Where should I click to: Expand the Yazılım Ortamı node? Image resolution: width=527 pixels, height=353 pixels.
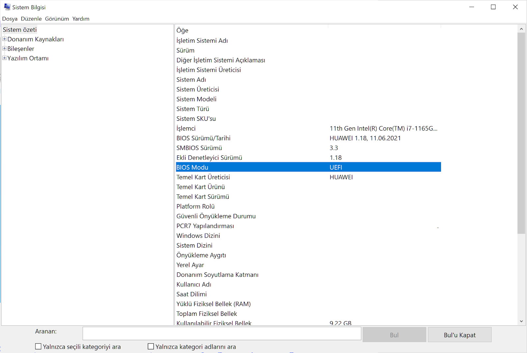pos(5,58)
